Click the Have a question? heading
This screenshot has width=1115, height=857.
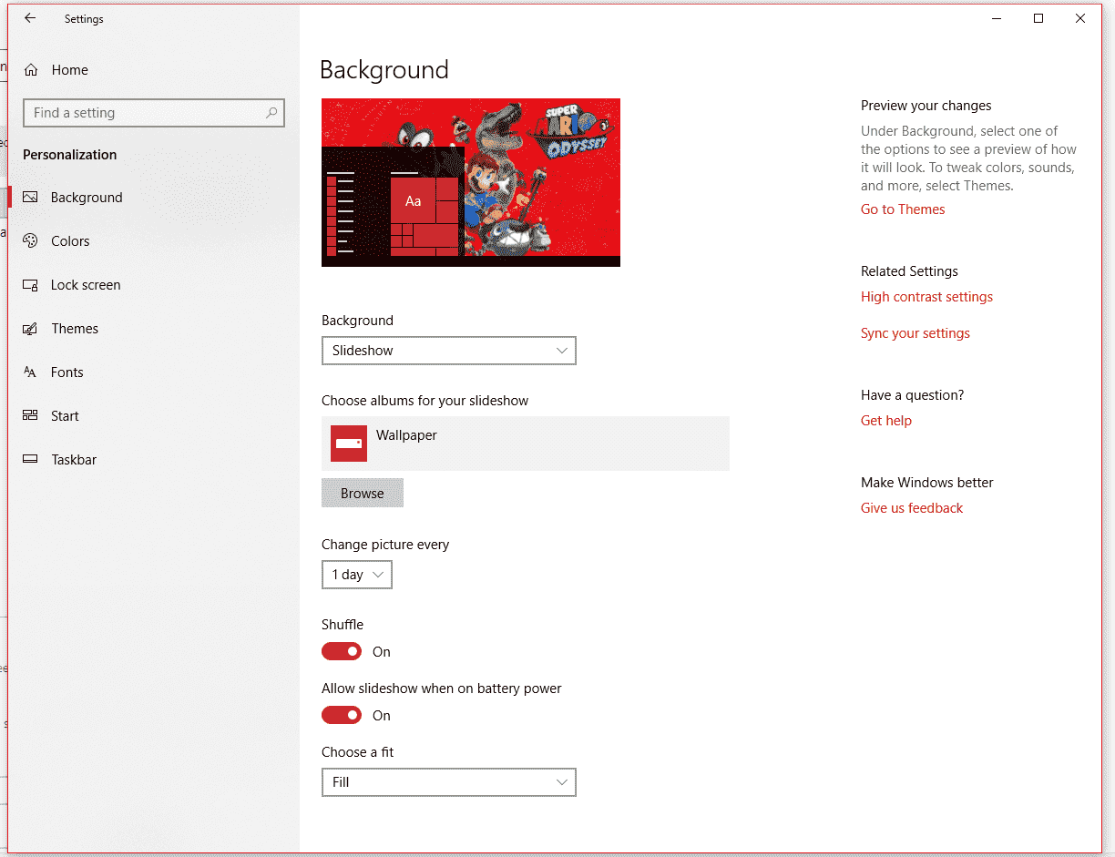(x=913, y=395)
